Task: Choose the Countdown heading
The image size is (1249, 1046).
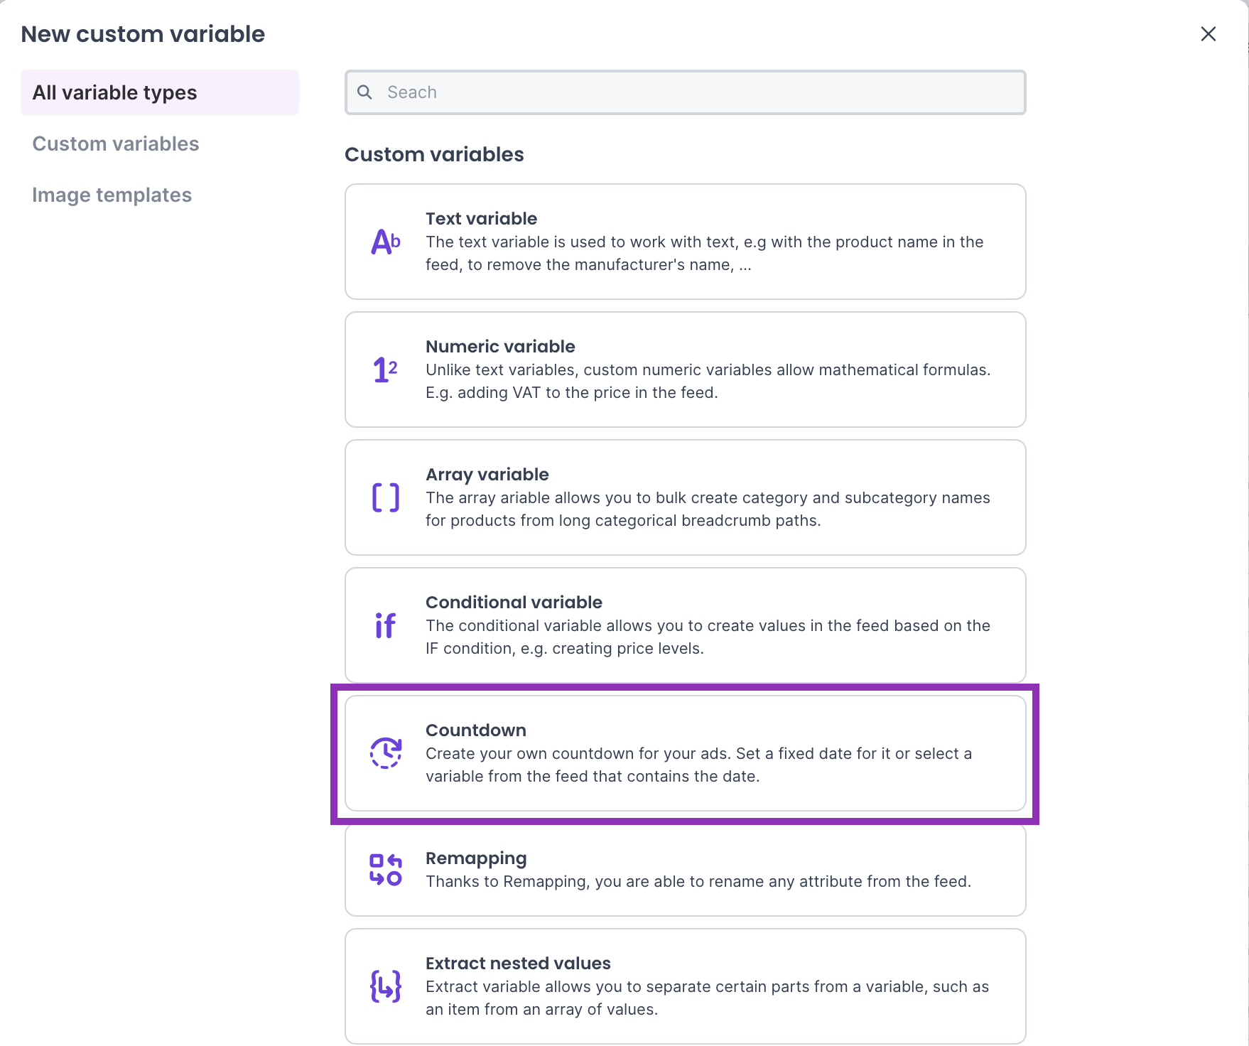Action: pyautogui.click(x=475, y=730)
